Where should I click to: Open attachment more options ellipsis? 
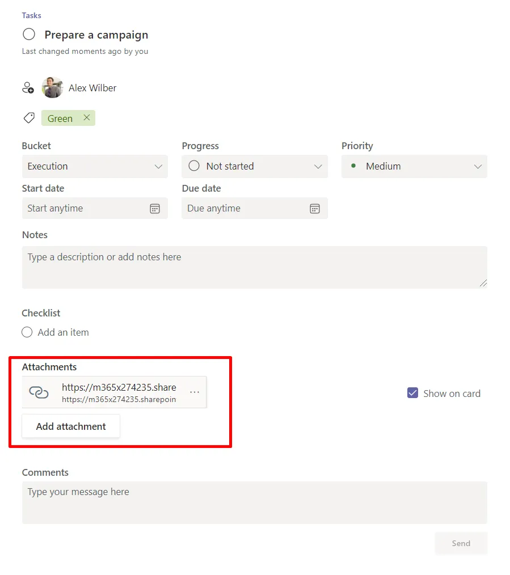point(195,392)
